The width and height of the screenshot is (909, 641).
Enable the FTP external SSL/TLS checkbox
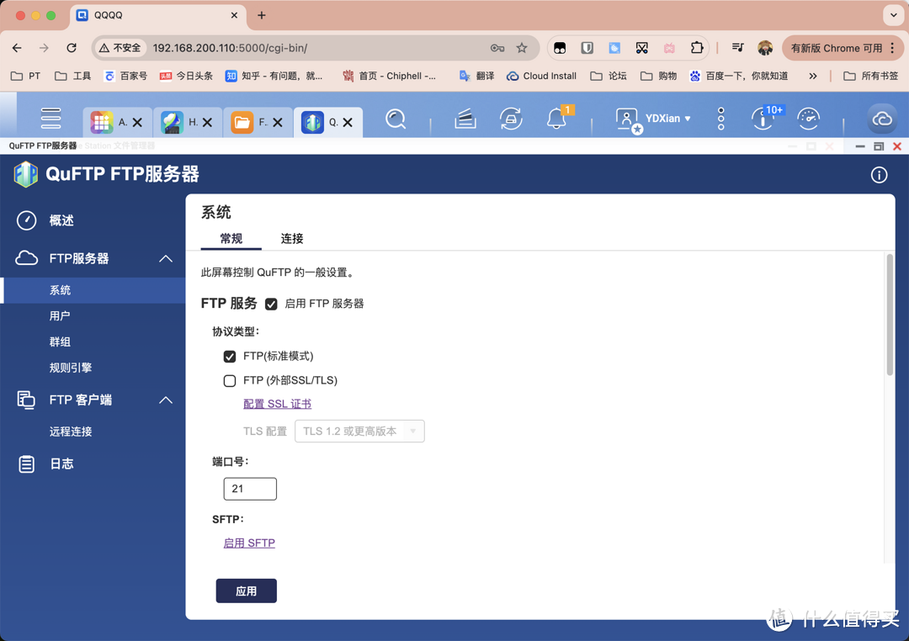[x=230, y=381]
